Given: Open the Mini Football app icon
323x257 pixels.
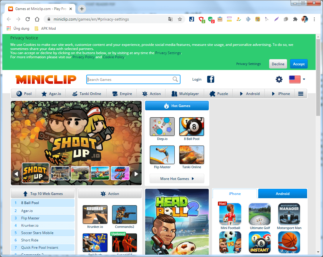Looking at the screenshot, I should click(x=230, y=214).
